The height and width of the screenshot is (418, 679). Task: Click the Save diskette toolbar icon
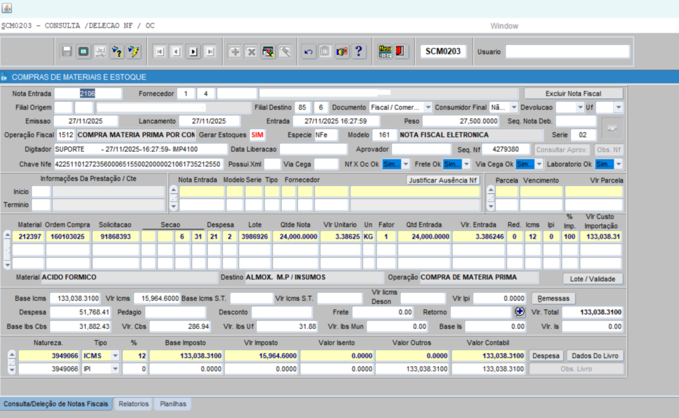pos(67,51)
